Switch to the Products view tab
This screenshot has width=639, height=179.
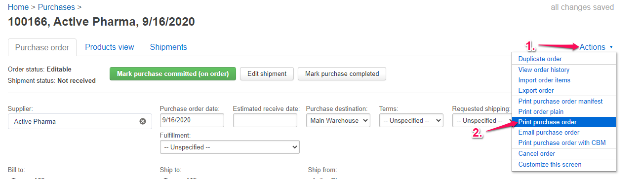pos(110,47)
